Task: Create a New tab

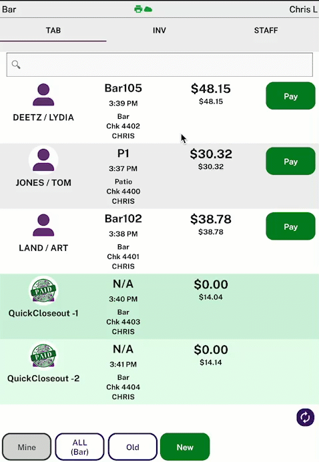Action: click(x=185, y=447)
